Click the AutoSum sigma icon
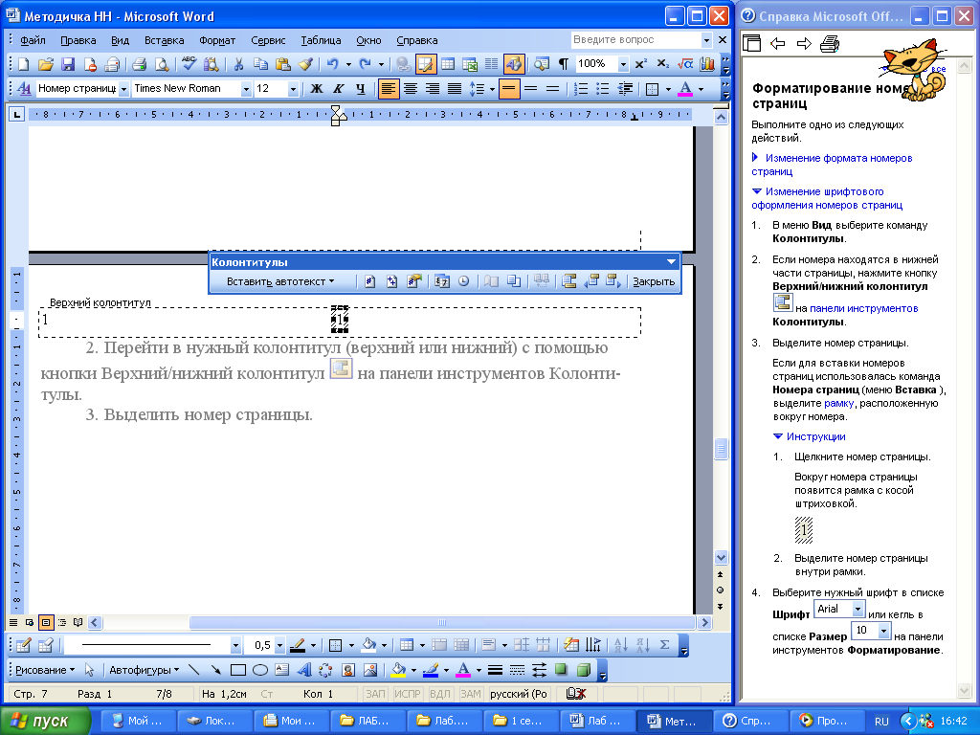 665,645
